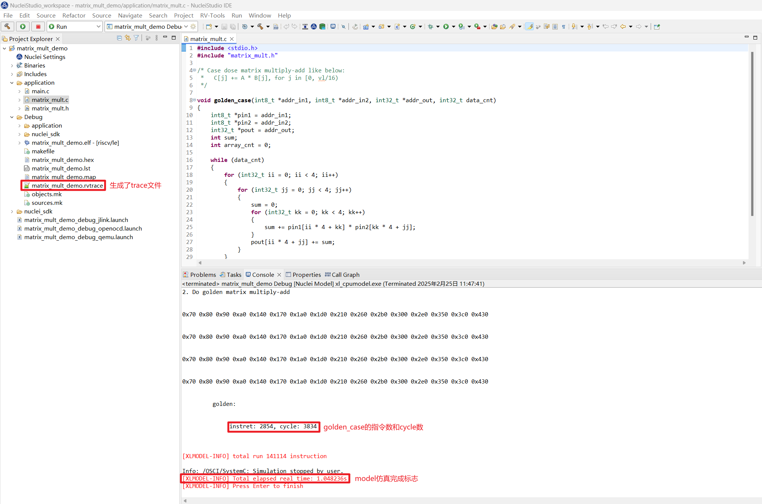Viewport: 762px width, 504px height.
Task: Click the editor vertical scrollbar
Action: click(x=752, y=134)
